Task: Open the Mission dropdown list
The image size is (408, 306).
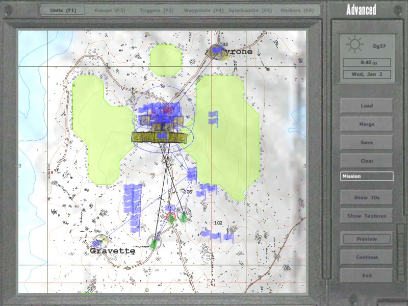Action: coord(367,176)
